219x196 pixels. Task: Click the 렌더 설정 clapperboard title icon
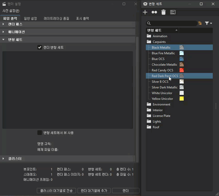coord(4,4)
